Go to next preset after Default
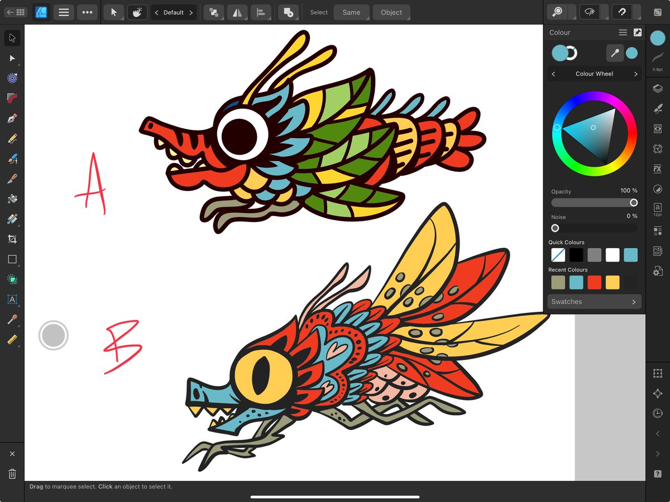Viewport: 670px width, 502px height. [x=190, y=12]
